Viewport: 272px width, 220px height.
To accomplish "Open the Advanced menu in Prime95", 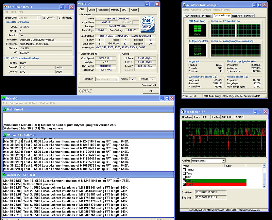I will (x=21, y=103).
